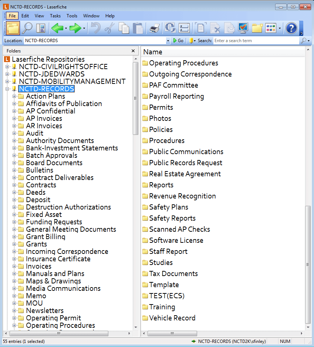Click the Folders pane horizontal scrollbar thumb
Viewport: 314px width, 347px height.
tap(59, 333)
